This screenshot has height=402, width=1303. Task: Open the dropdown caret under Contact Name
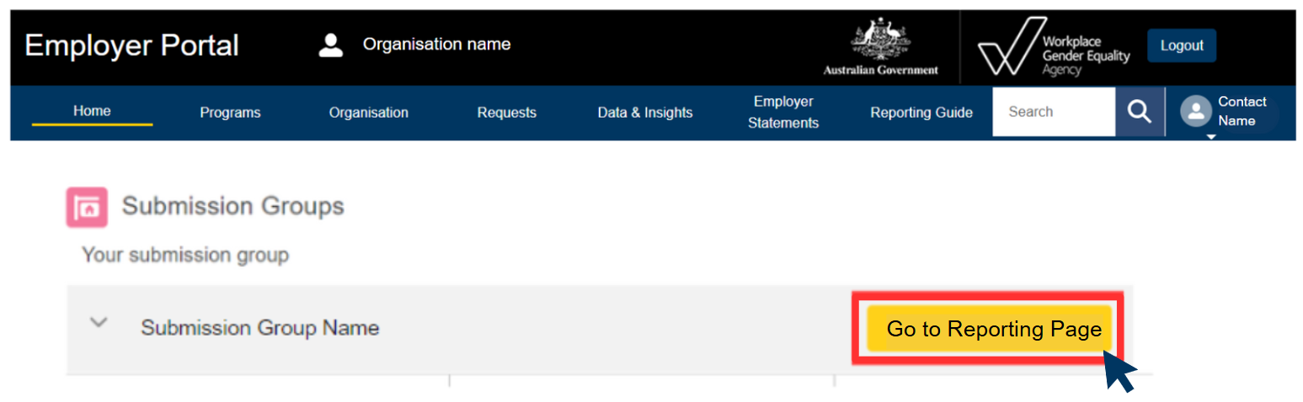[x=1211, y=136]
